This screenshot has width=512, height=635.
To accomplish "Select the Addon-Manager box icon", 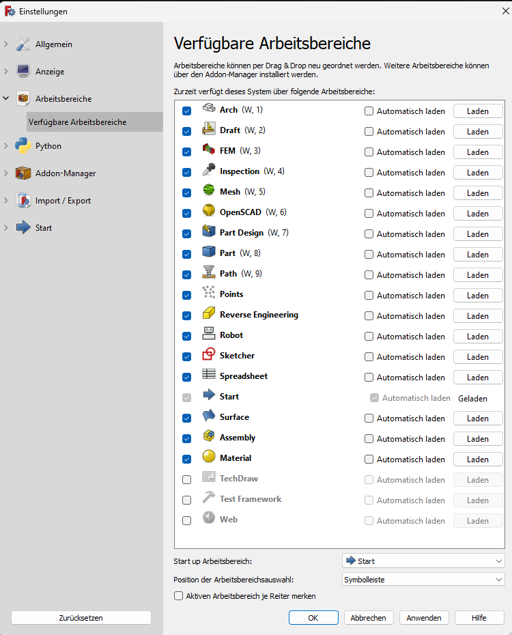I will click(23, 173).
